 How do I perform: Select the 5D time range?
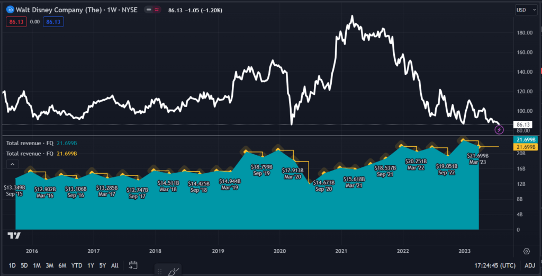24,265
